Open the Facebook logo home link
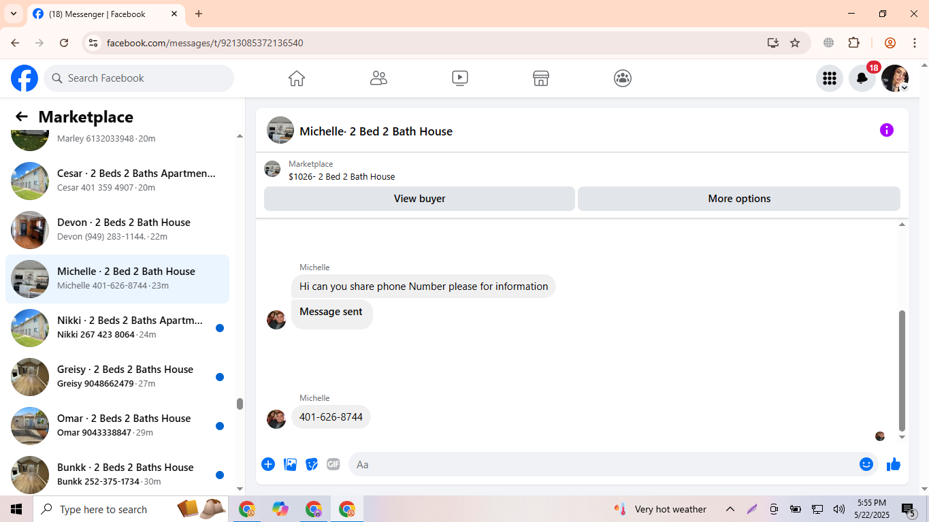The height and width of the screenshot is (522, 929). click(x=25, y=78)
